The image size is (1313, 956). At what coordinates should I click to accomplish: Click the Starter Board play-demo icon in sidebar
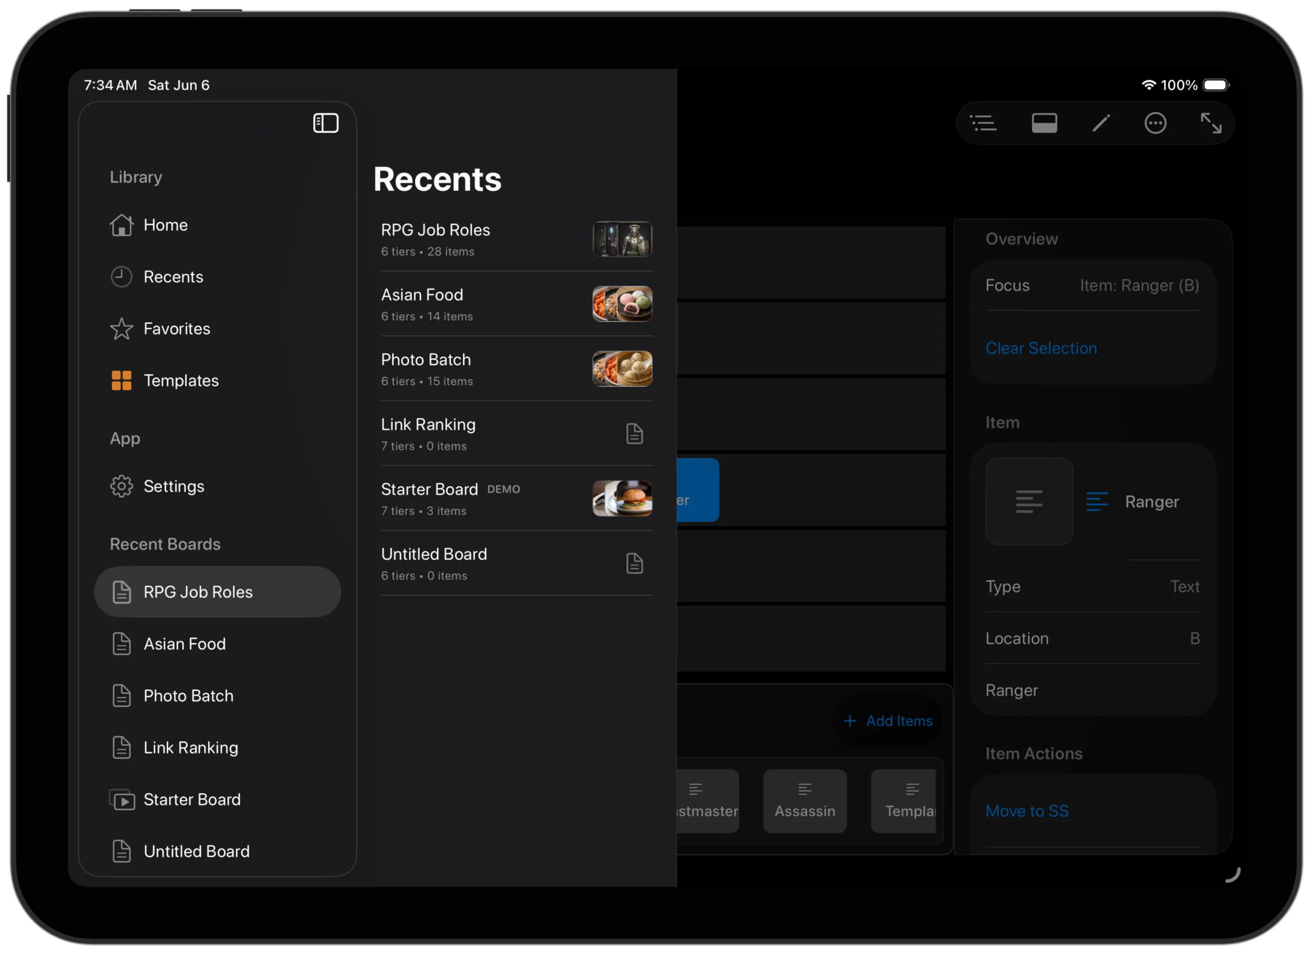click(x=122, y=800)
